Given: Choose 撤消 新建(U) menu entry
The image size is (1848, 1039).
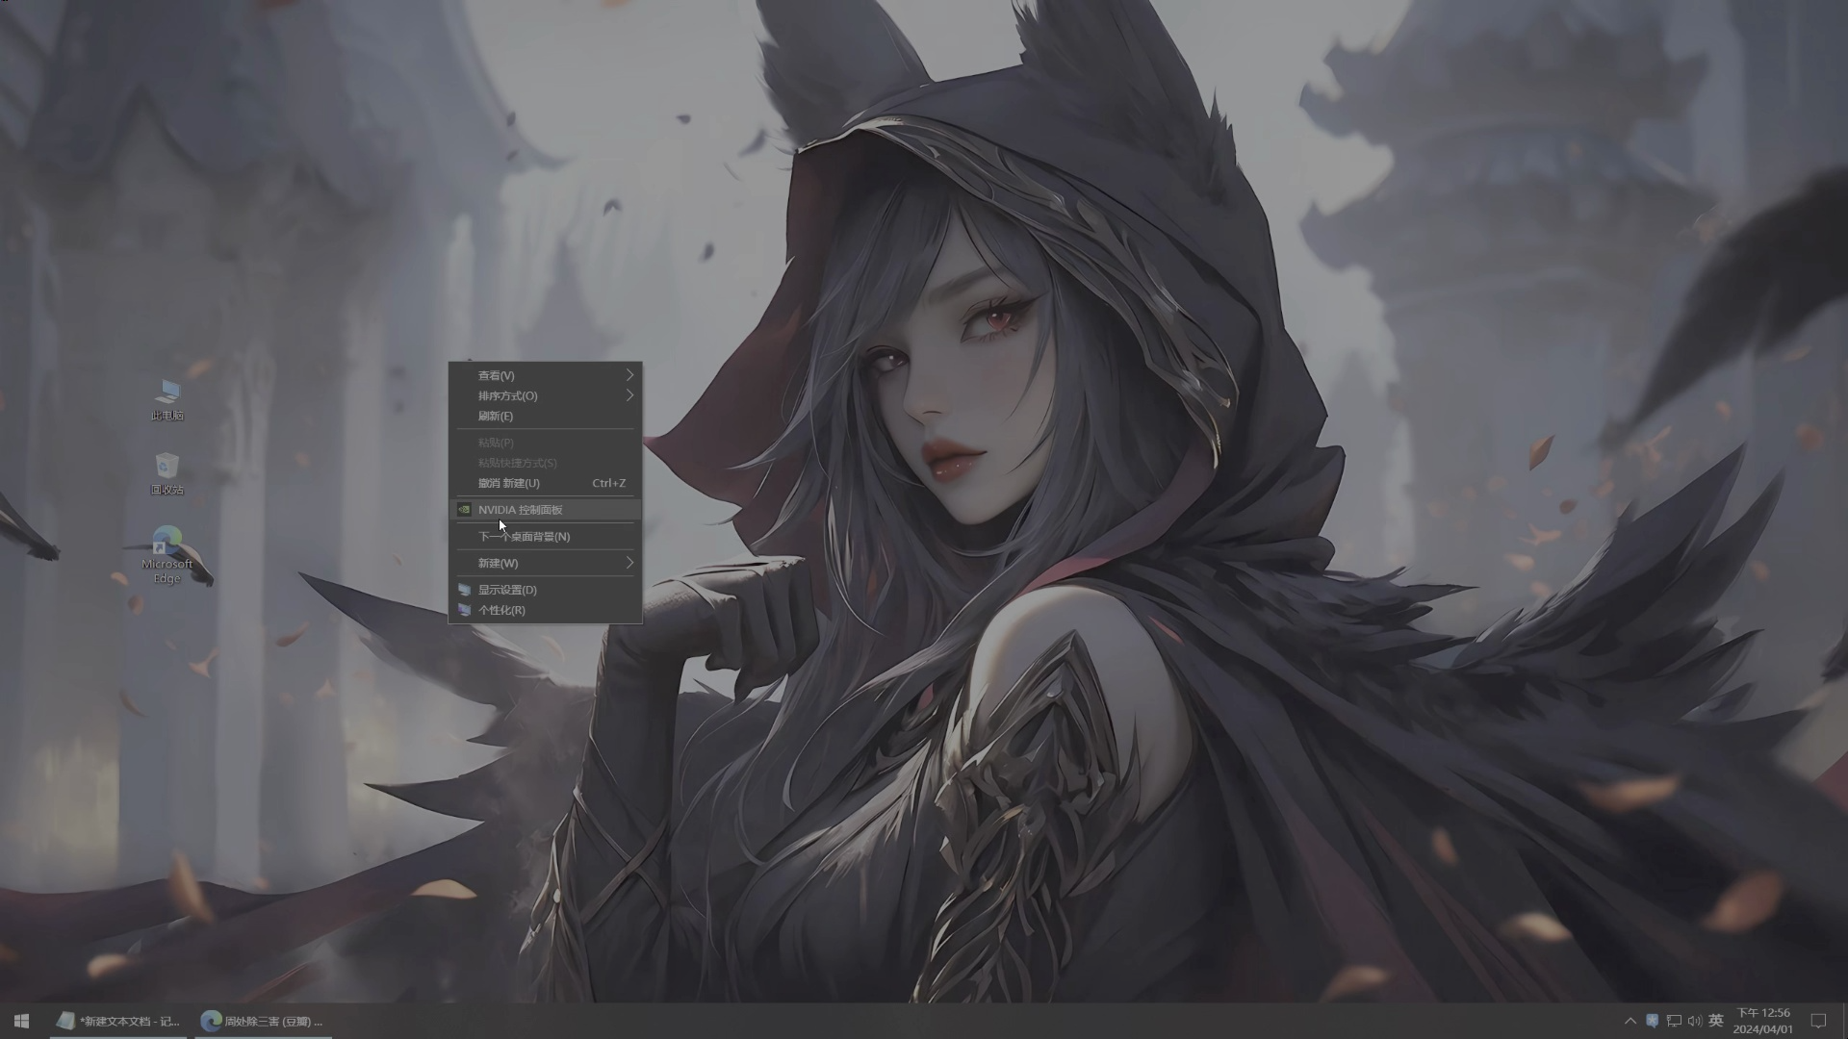Looking at the screenshot, I should click(x=546, y=483).
